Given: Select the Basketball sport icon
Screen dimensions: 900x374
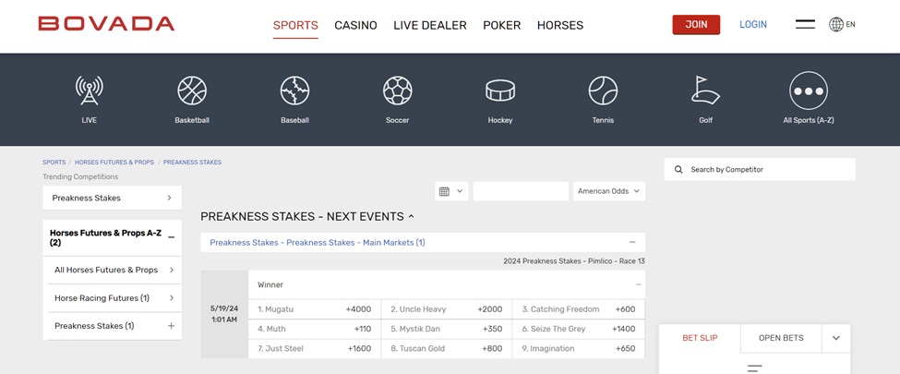Looking at the screenshot, I should pyautogui.click(x=192, y=90).
